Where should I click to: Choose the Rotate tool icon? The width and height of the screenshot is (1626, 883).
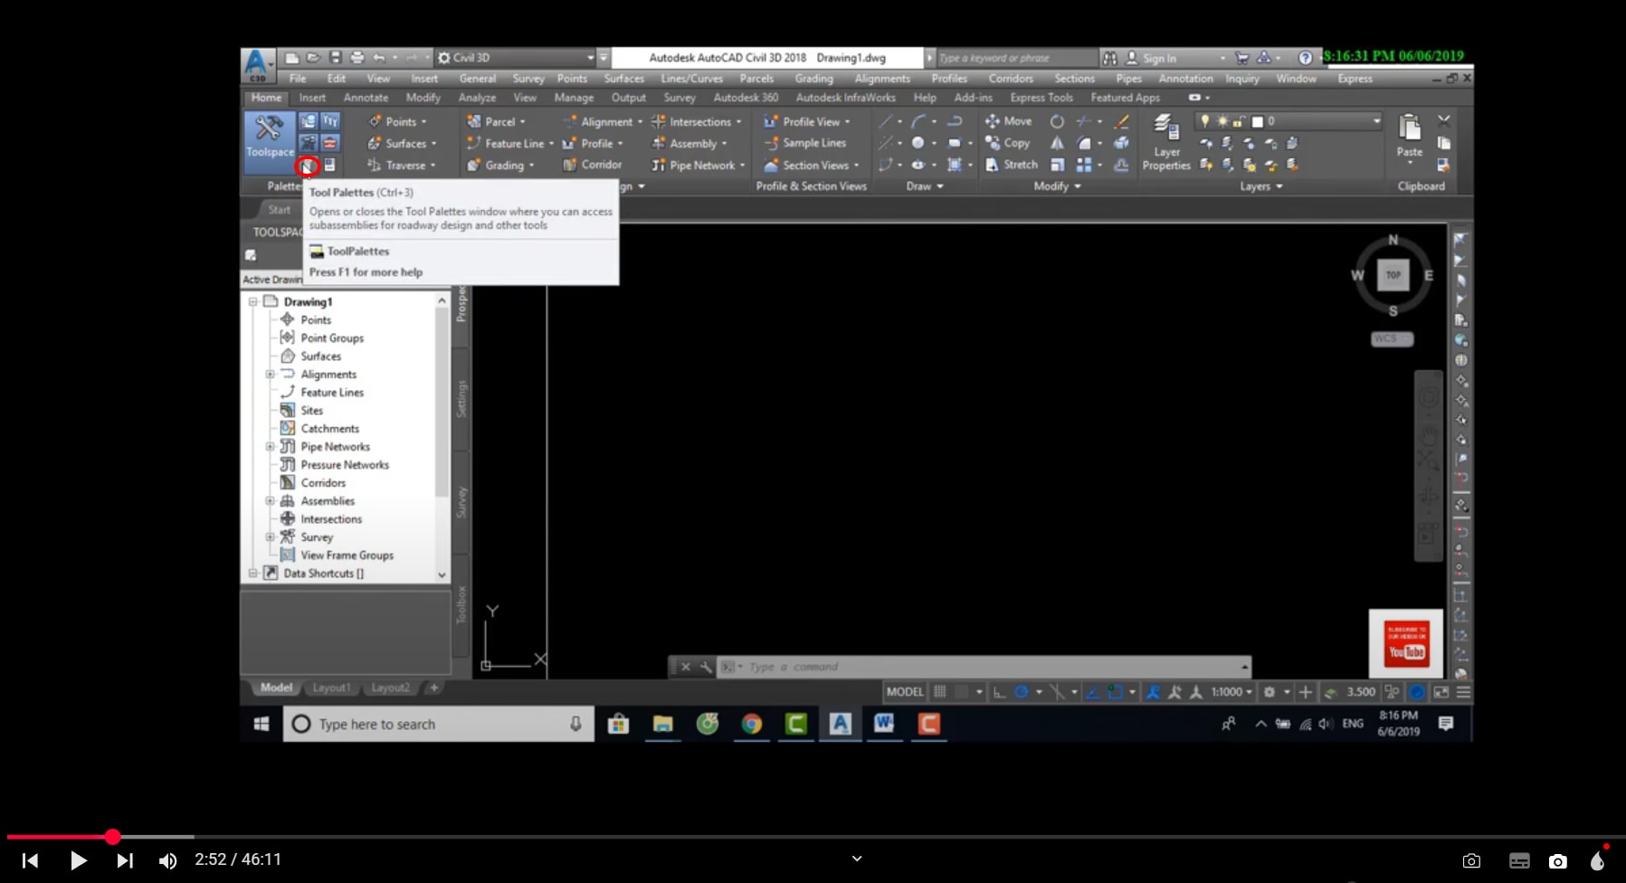[x=1057, y=121]
